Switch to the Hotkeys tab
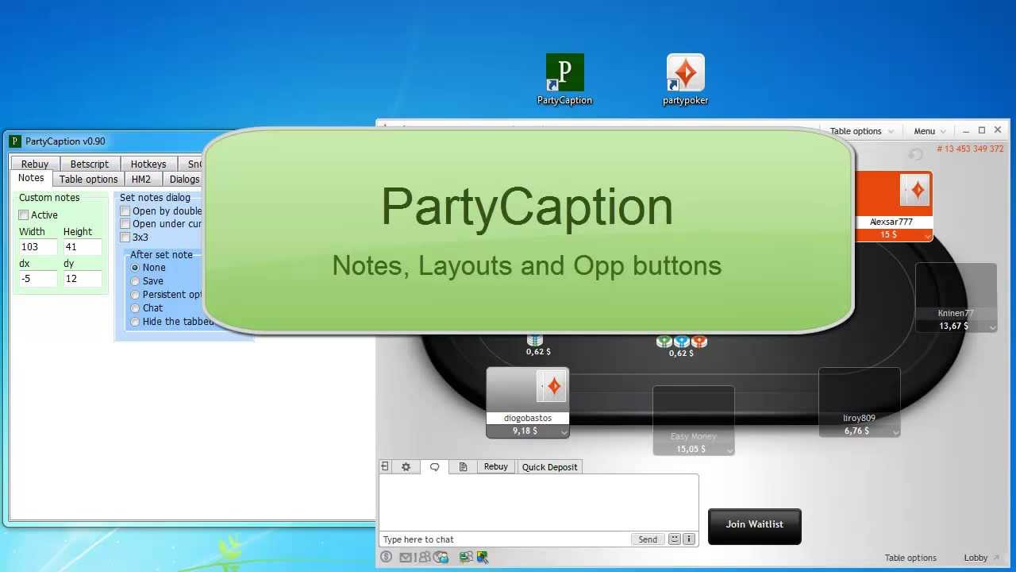The image size is (1016, 572). click(x=148, y=164)
